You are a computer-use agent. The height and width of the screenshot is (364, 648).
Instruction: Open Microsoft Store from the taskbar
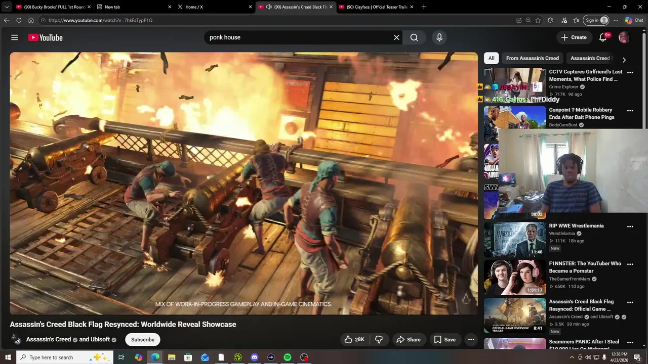point(188,357)
